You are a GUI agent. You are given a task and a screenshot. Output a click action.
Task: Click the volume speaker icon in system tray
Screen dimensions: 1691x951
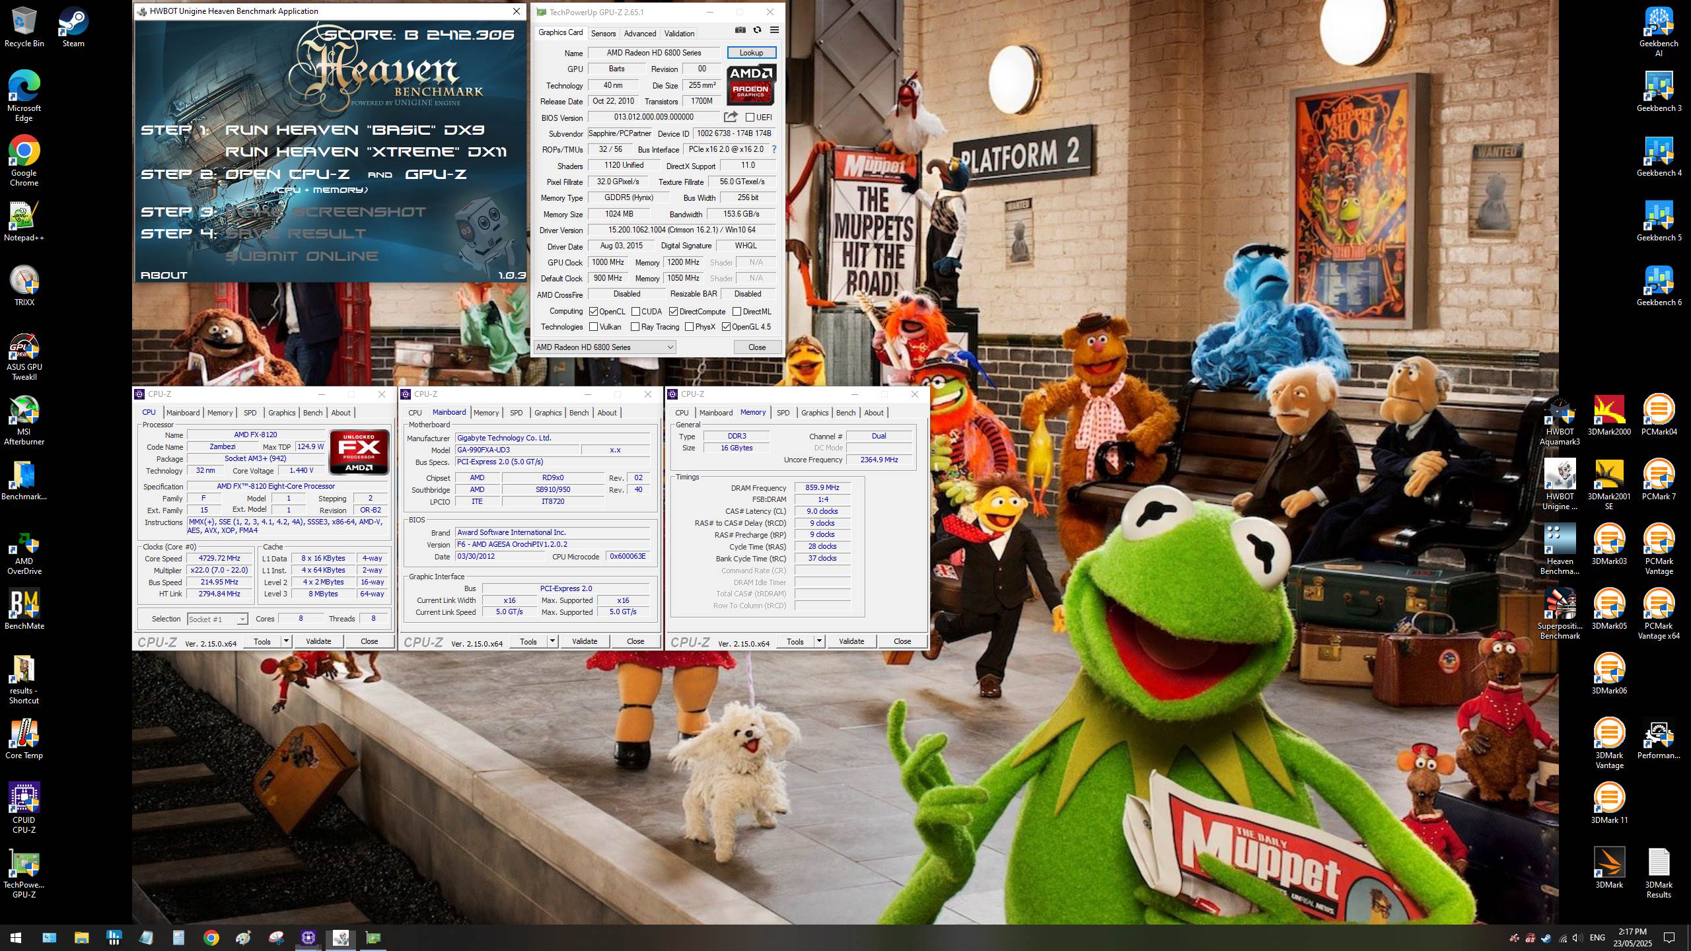1577,938
